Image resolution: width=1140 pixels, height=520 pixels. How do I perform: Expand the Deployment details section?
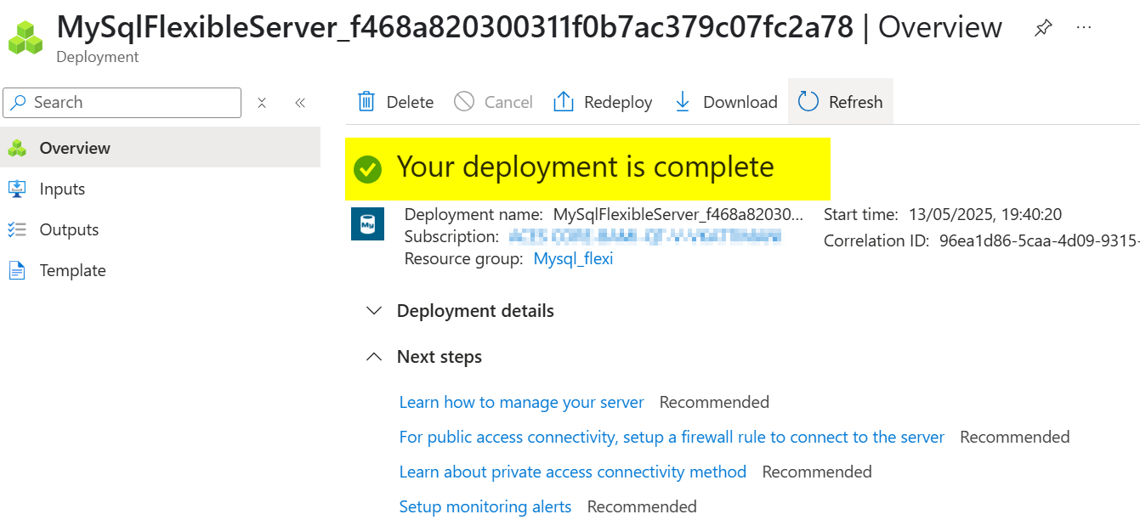pos(460,311)
